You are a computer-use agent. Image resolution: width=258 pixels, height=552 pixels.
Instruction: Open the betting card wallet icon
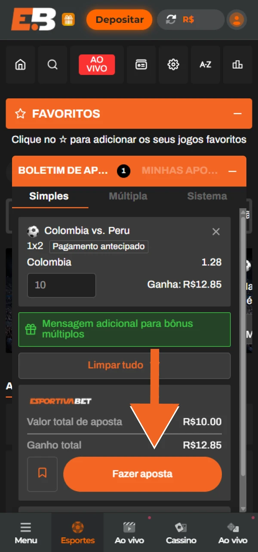(x=141, y=64)
